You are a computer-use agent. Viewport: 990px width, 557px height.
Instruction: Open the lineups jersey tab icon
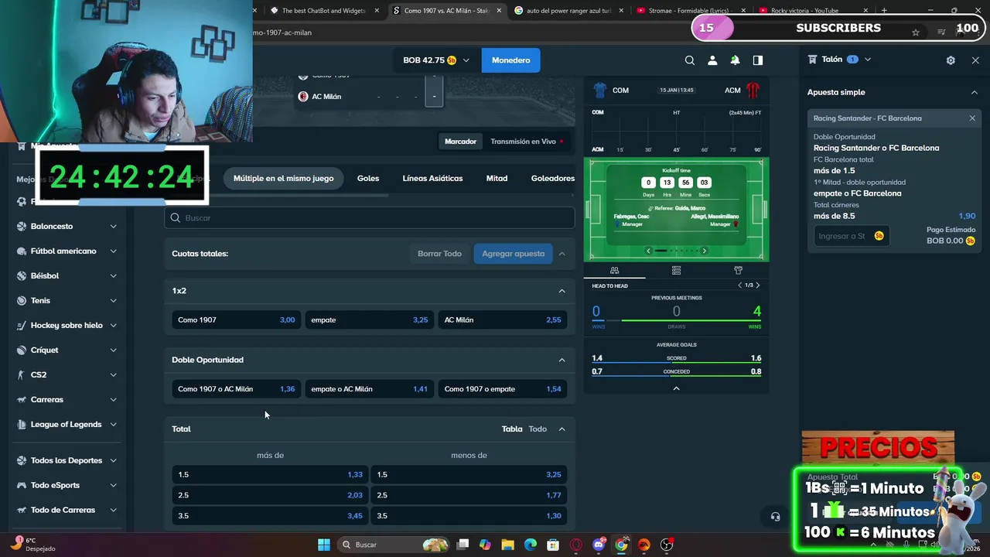click(x=738, y=270)
